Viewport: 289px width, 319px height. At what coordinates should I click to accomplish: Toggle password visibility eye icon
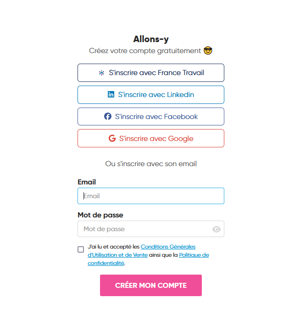[x=217, y=229]
